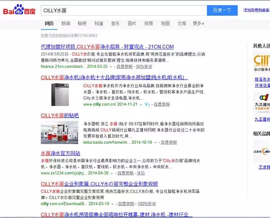Screen dimensions: 270x218
Task: Open the CILLY水丽企业形象篇 result title
Action: coord(99,184)
